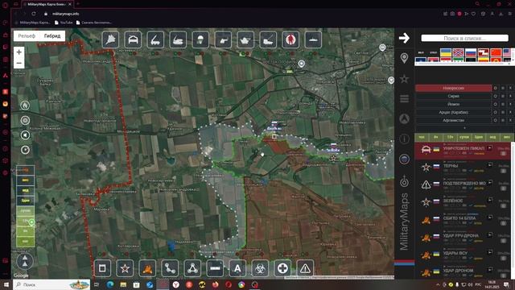Open the ТЕРНЫ event entry
This screenshot has height=290, width=515.
pyautogui.click(x=463, y=168)
